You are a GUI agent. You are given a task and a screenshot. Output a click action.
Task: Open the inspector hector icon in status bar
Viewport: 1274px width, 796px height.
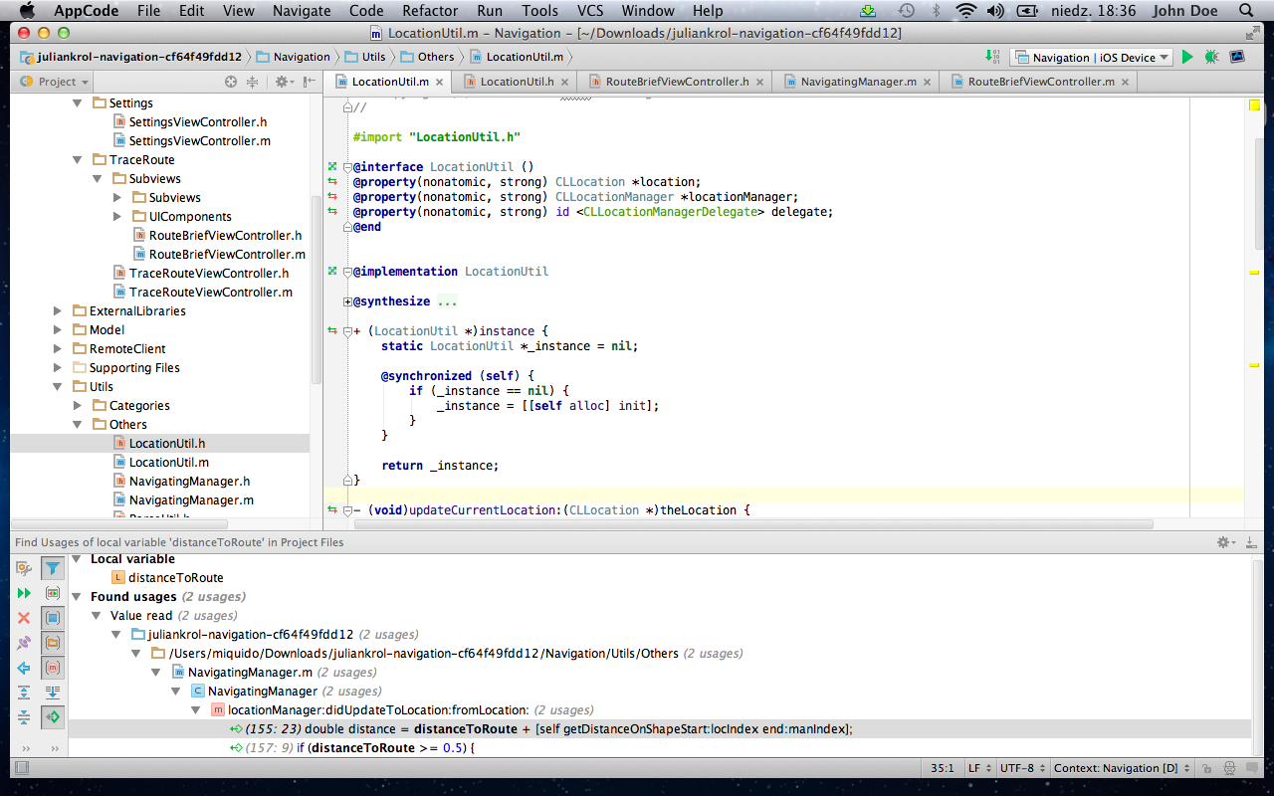(x=1231, y=768)
